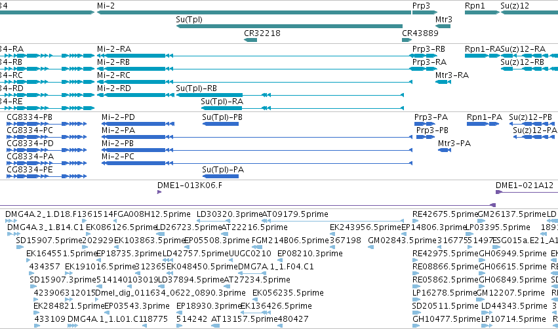Select the Su(Tpl) gene label
Viewport: 558px width, 329px height.
189,20
